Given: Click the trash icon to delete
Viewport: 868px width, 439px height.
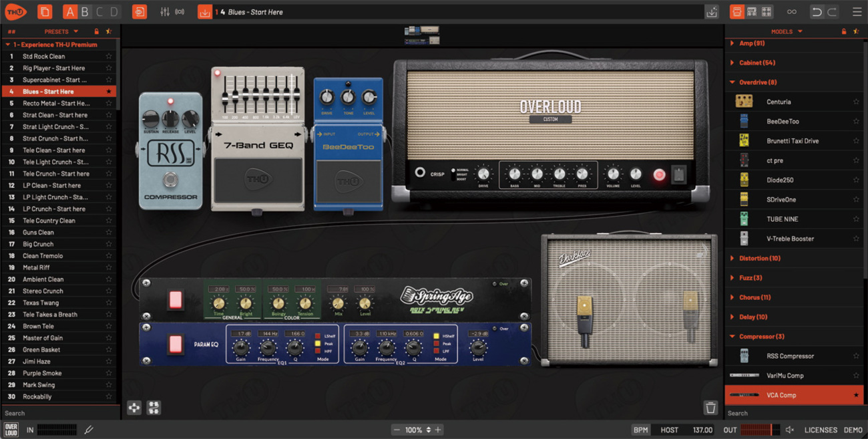Looking at the screenshot, I should pyautogui.click(x=710, y=408).
